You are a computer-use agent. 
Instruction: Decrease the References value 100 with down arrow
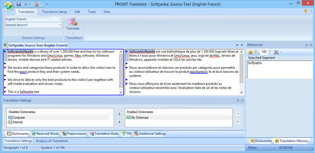(x=270, y=53)
